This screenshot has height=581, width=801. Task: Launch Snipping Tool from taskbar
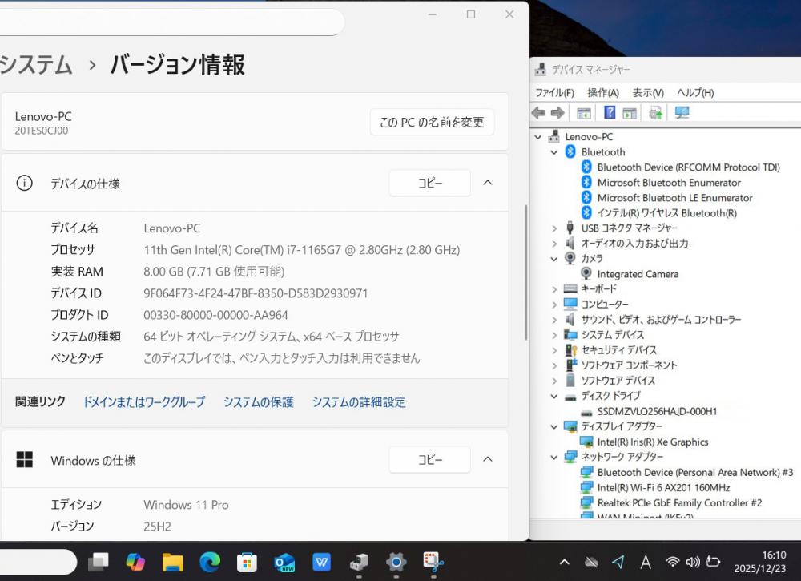433,562
